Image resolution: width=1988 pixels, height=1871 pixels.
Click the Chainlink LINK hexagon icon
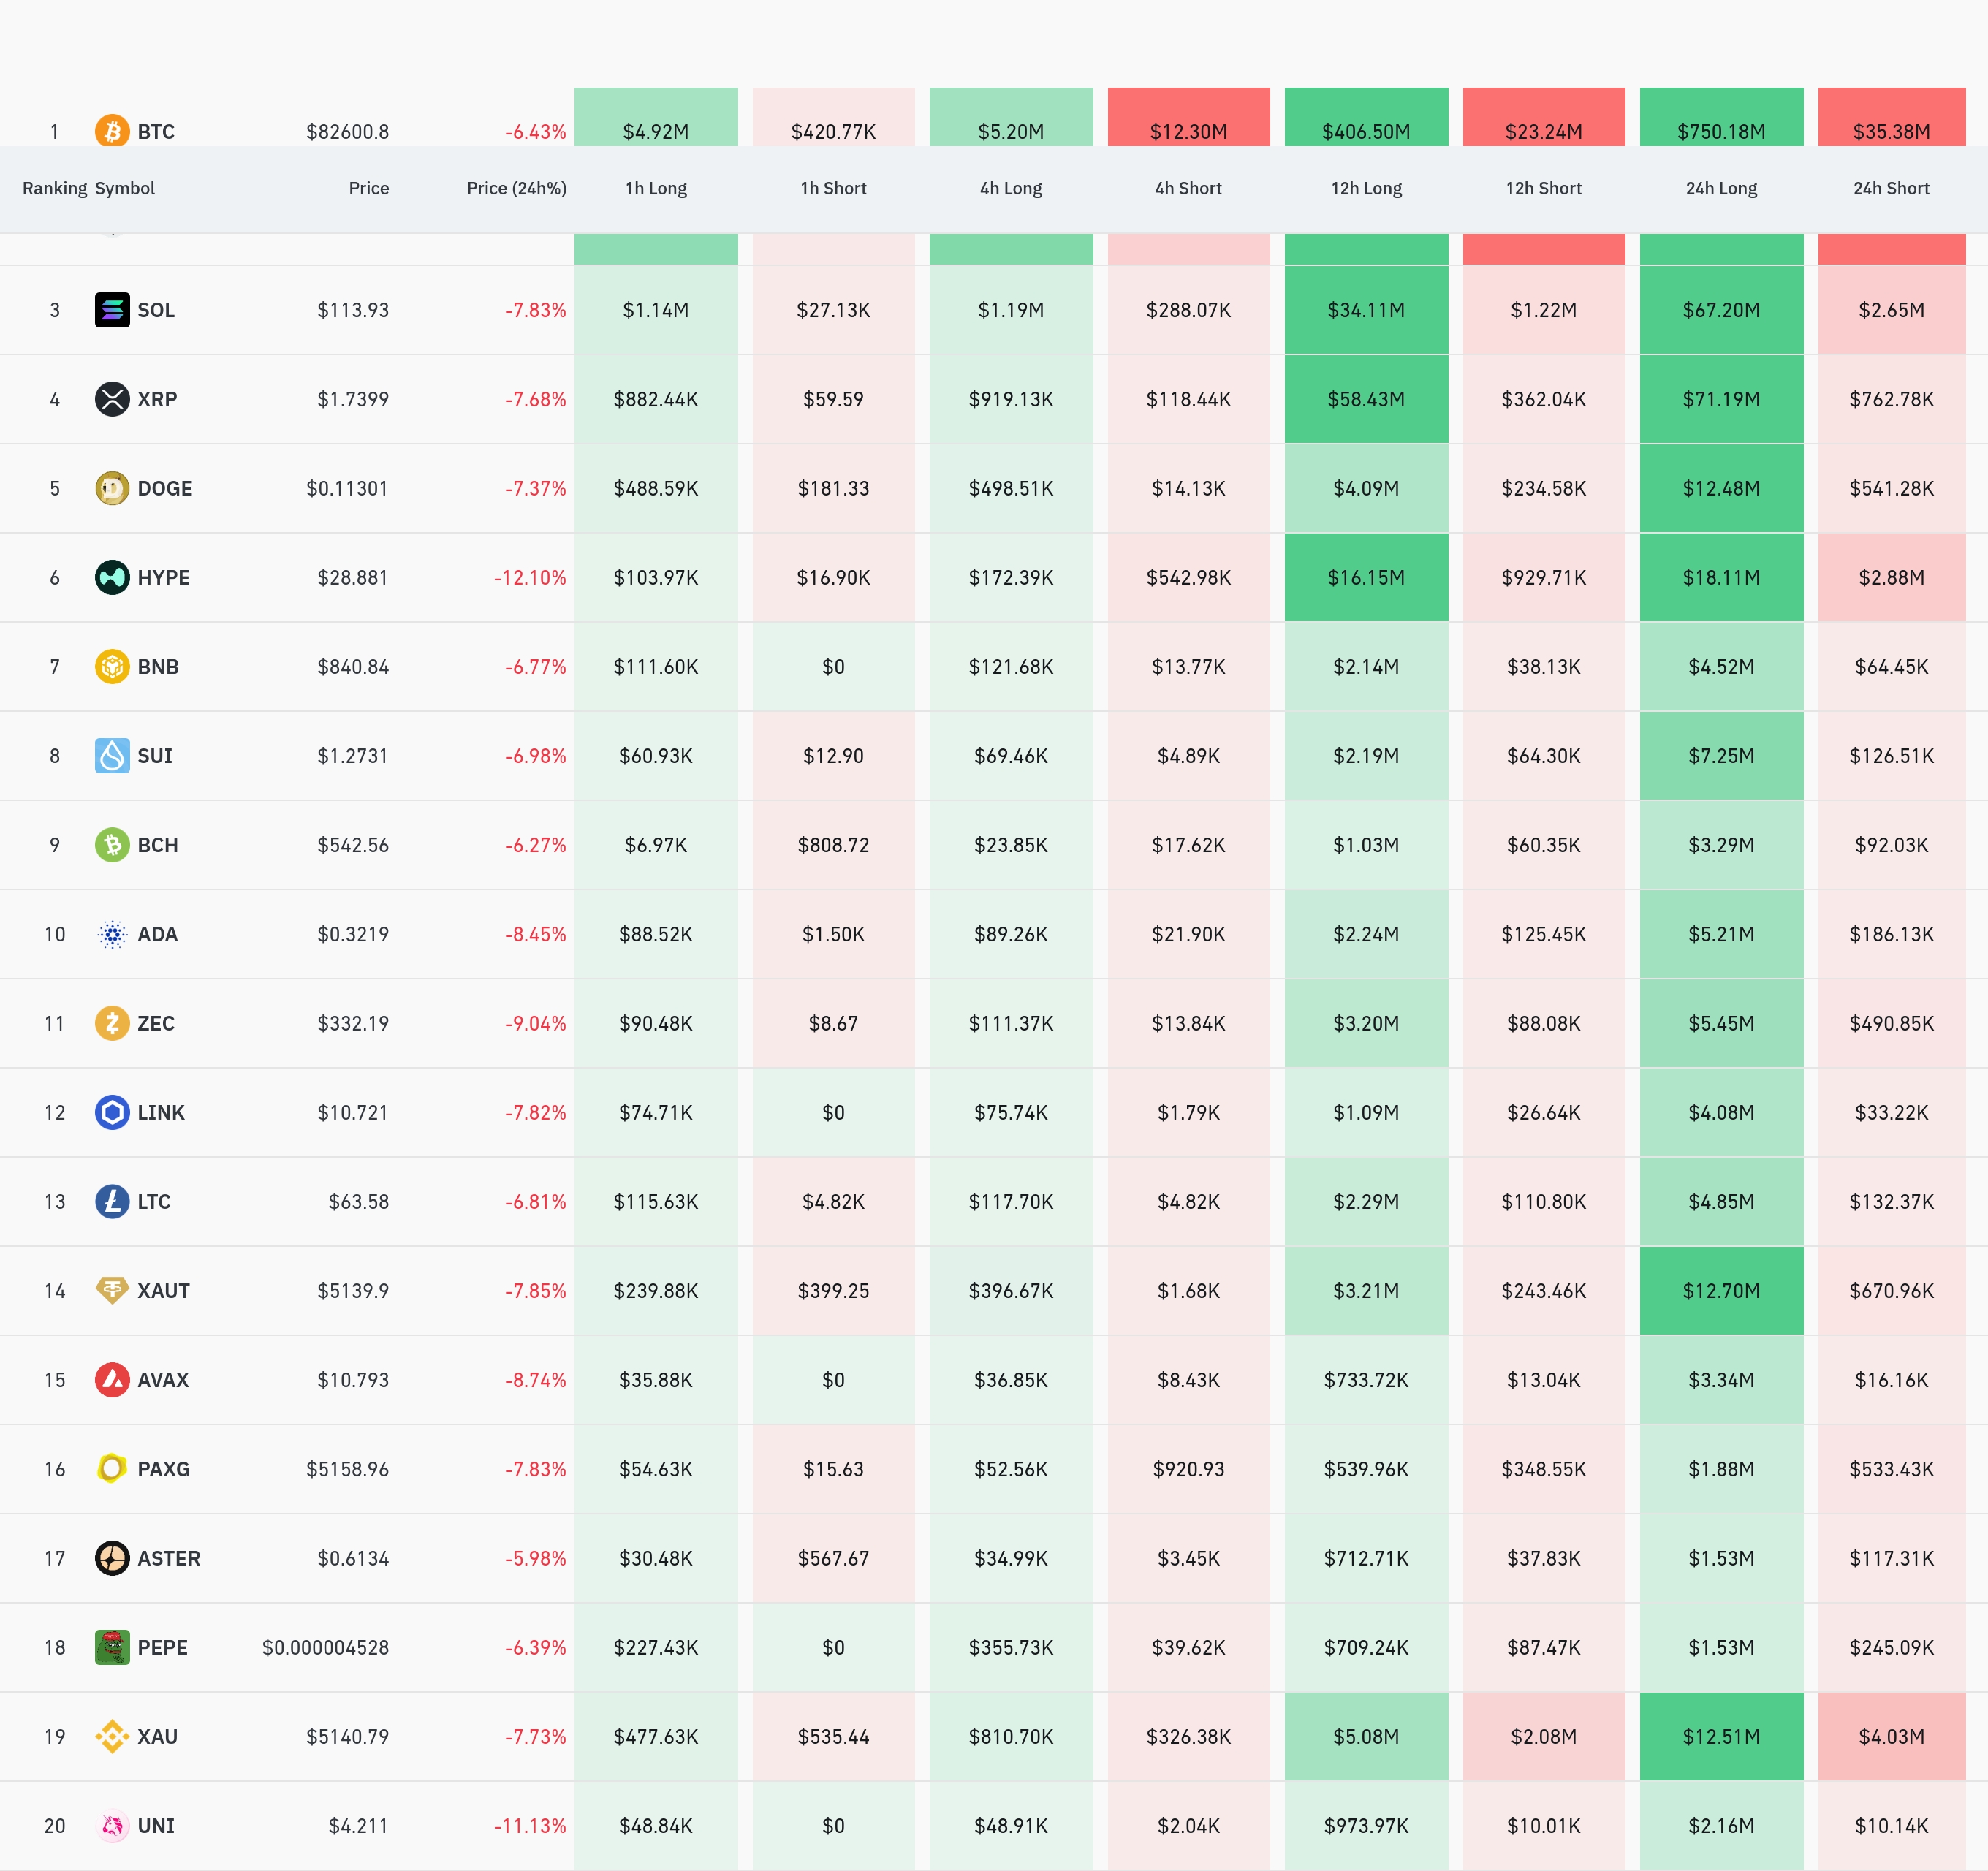click(112, 1112)
